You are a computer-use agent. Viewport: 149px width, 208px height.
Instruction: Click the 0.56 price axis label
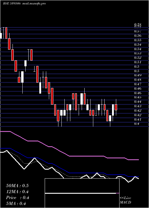[x=138, y=36]
